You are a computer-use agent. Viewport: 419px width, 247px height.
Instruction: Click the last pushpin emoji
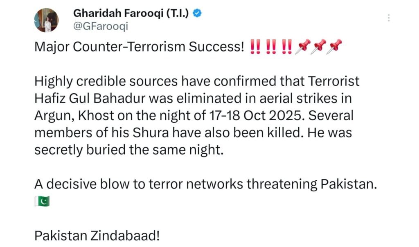[x=335, y=47]
